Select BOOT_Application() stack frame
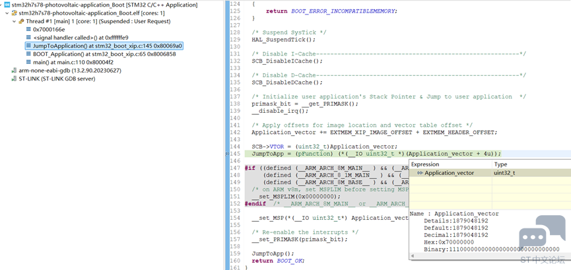The height and width of the screenshot is (270, 571). coord(104,54)
